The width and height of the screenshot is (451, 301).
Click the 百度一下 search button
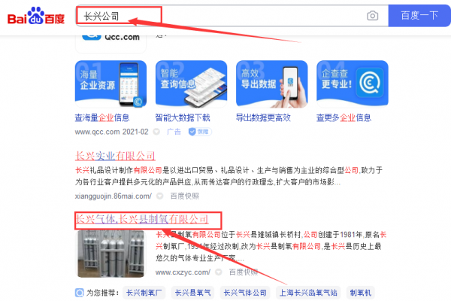[x=419, y=16]
